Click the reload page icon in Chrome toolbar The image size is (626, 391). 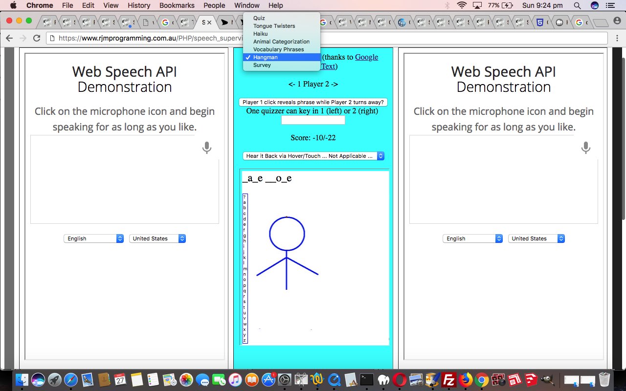click(x=37, y=38)
